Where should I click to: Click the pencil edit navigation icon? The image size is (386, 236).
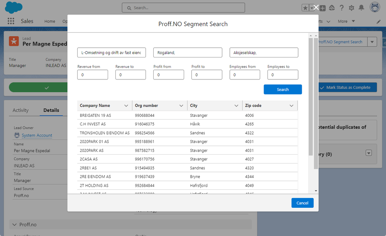pyautogui.click(x=379, y=22)
